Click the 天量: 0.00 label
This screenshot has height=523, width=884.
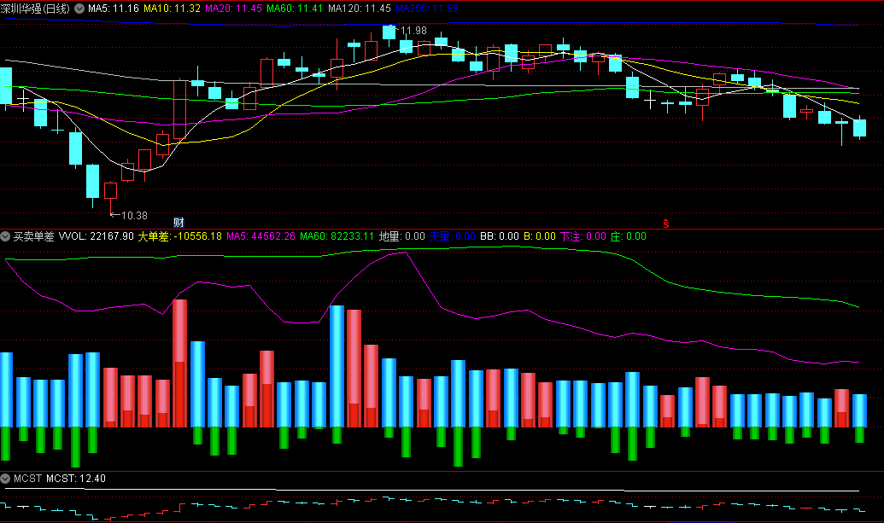452,236
